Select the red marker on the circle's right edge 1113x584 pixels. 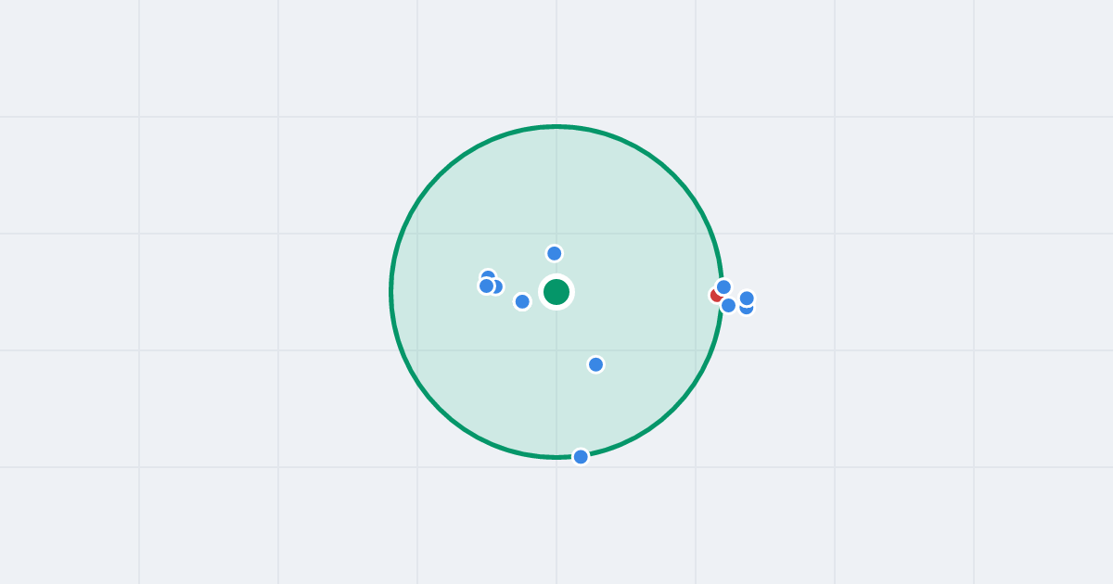click(x=716, y=295)
